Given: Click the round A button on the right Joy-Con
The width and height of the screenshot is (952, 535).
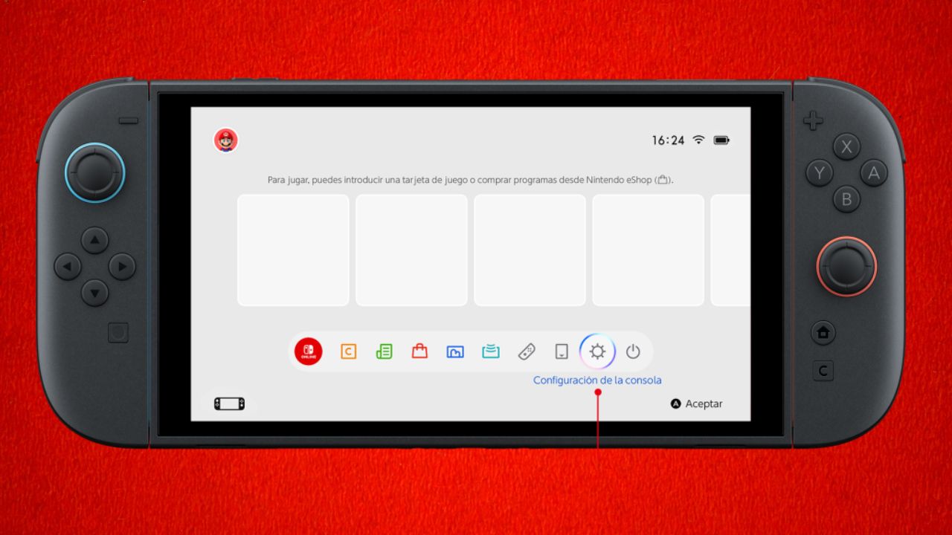Looking at the screenshot, I should pyautogui.click(x=874, y=173).
